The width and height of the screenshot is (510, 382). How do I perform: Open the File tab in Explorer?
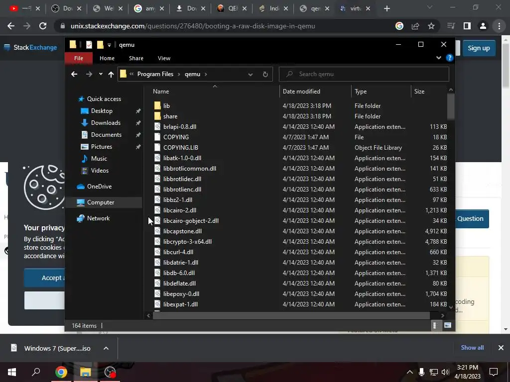[79, 58]
